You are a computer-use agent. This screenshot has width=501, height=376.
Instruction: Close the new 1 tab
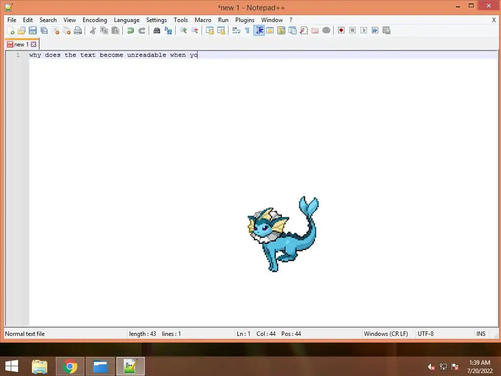coord(34,45)
